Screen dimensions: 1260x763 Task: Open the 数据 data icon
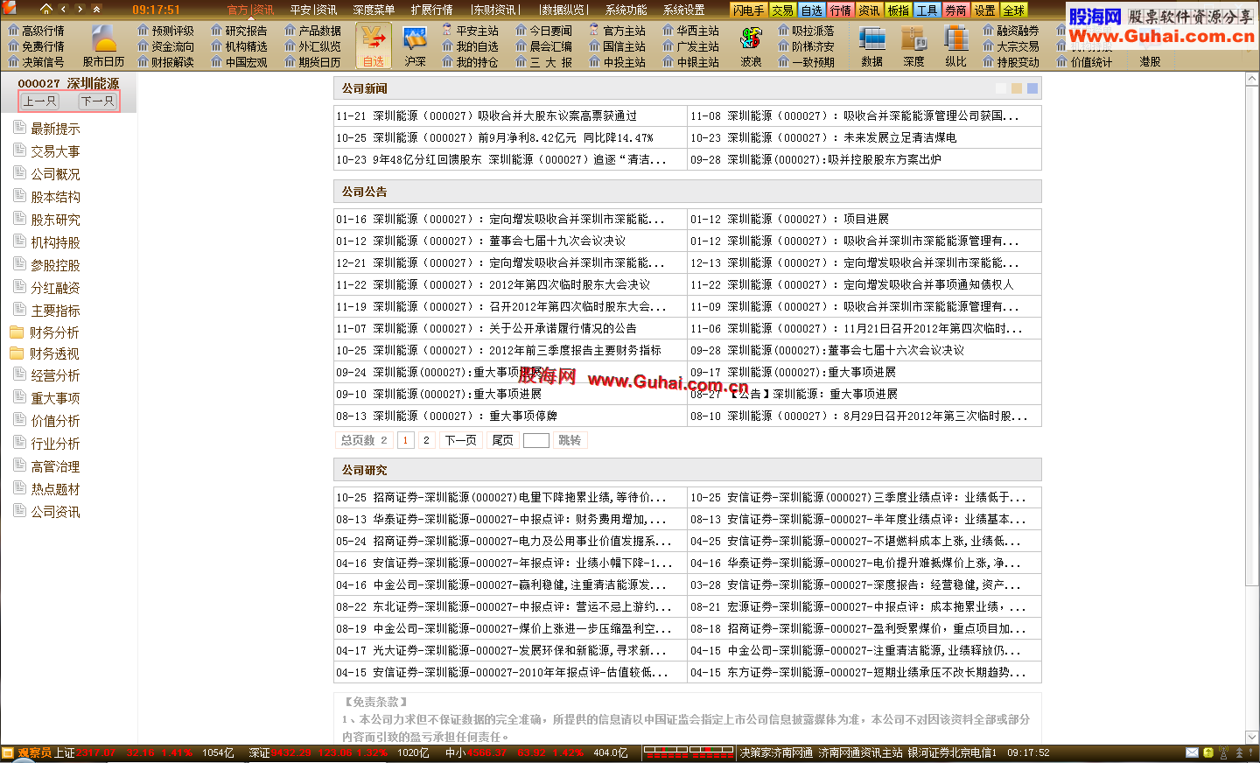(x=871, y=46)
